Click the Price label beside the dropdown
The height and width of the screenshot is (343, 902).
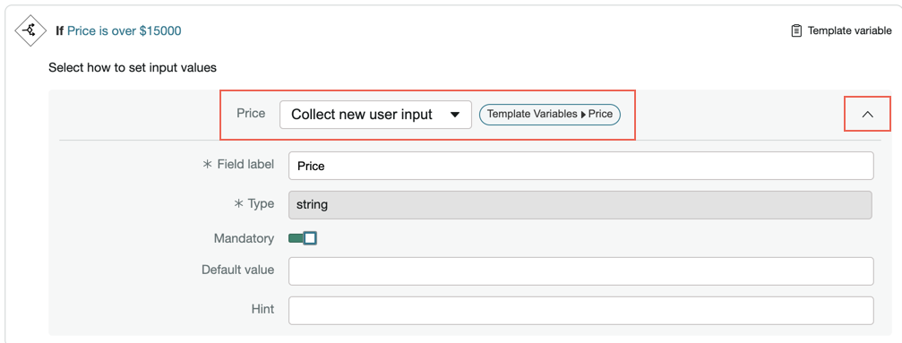251,114
